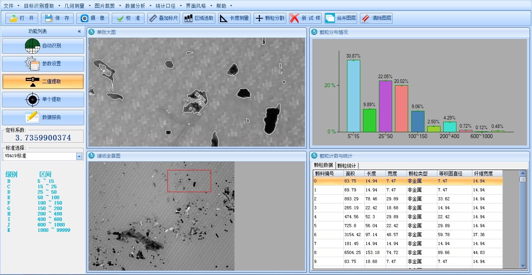This screenshot has height=275, width=532.
Task: Open the 数据分析 menu
Action: click(x=135, y=6)
